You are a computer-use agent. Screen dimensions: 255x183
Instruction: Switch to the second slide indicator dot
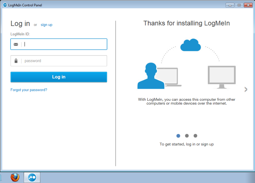[x=187, y=136]
